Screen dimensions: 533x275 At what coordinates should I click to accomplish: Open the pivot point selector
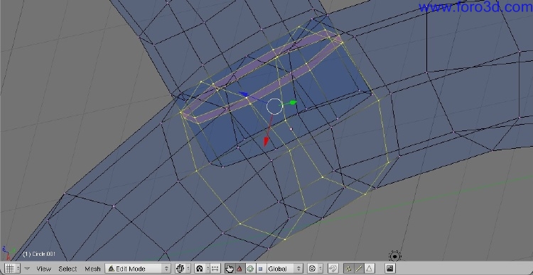203,269
